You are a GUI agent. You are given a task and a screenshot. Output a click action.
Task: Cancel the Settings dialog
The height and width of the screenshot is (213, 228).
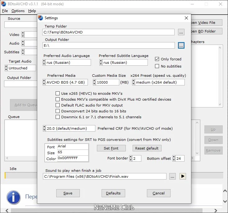[159, 193]
